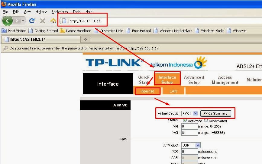The height and width of the screenshot is (164, 262).
Task: Open the File menu
Action: tap(5, 12)
